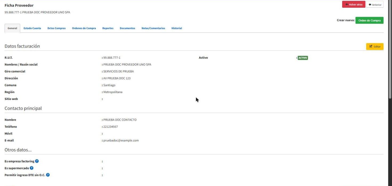Select the Razón social value PRUEBA DOC PROVEEDOR UNO SPA

click(127, 65)
